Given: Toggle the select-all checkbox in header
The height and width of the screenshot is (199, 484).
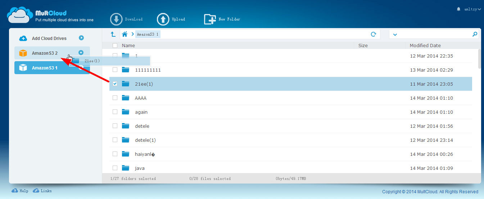Looking at the screenshot, I should coord(115,46).
